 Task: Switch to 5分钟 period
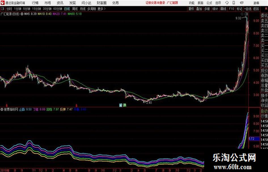(27, 9)
